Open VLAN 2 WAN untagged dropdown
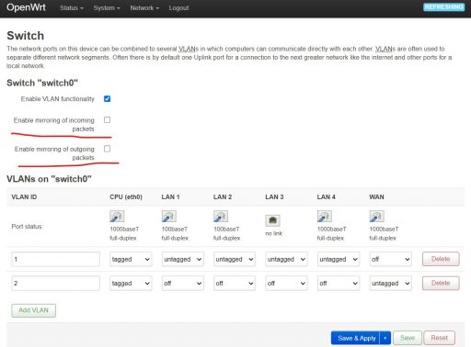Image resolution: width=471 pixels, height=347 pixels. click(x=390, y=284)
